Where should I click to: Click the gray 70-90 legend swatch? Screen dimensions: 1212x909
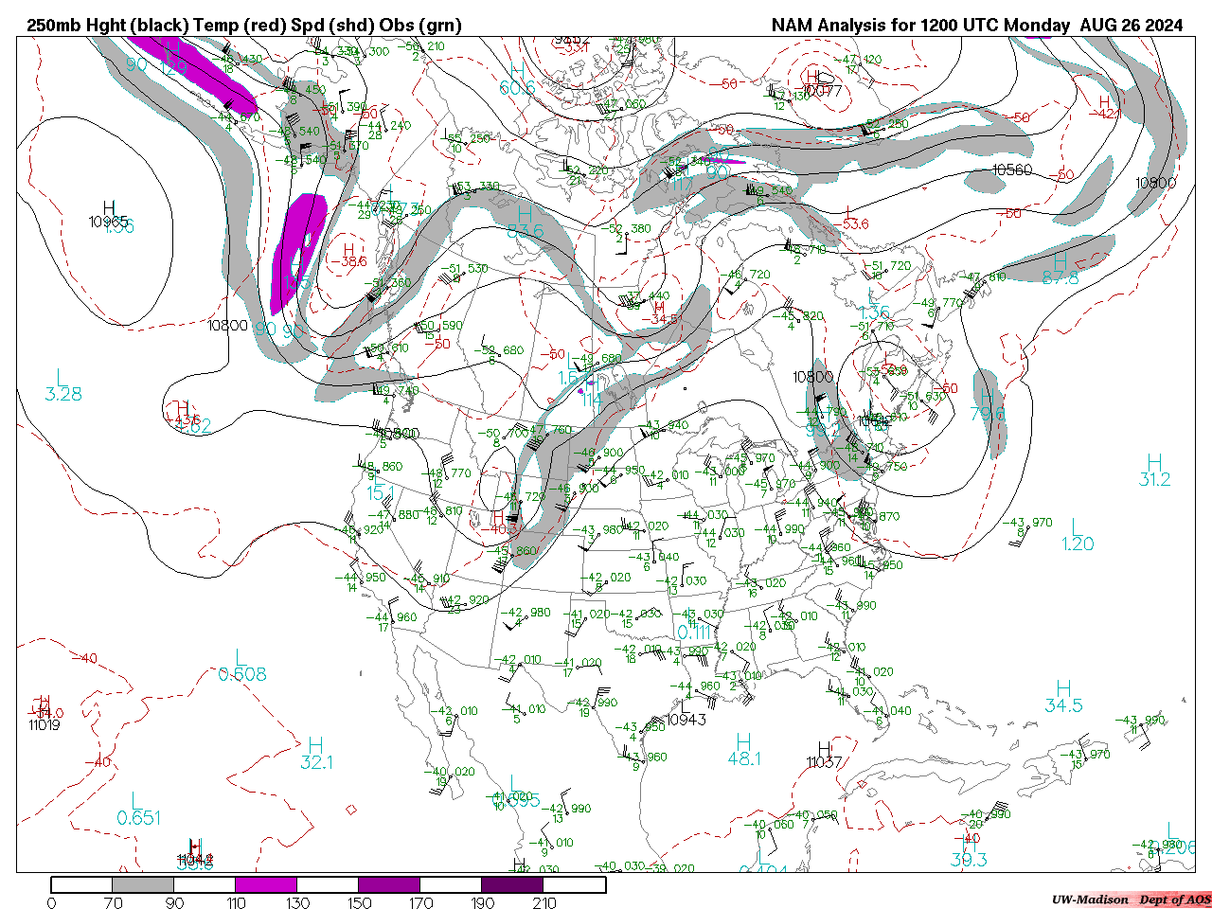[143, 884]
